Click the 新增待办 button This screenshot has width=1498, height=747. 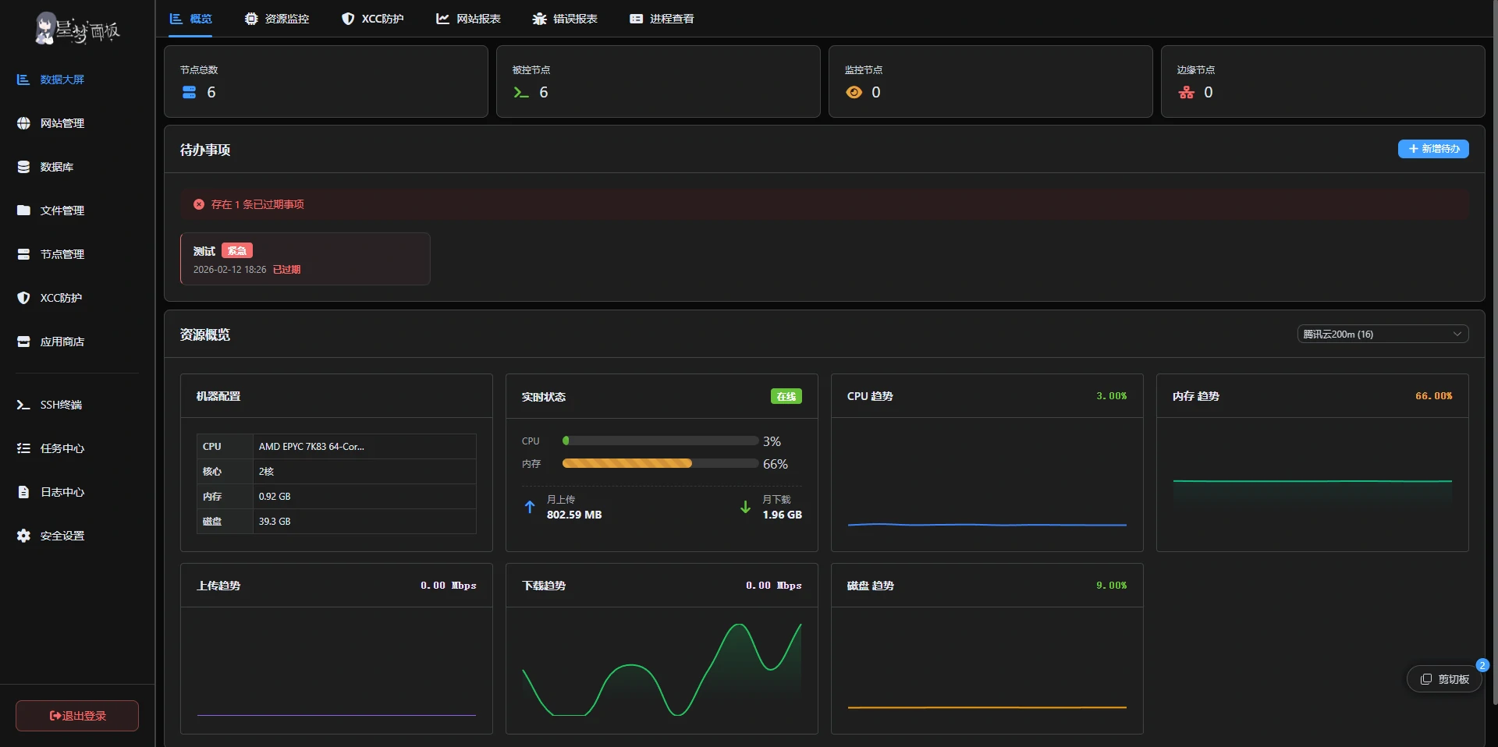[1433, 149]
